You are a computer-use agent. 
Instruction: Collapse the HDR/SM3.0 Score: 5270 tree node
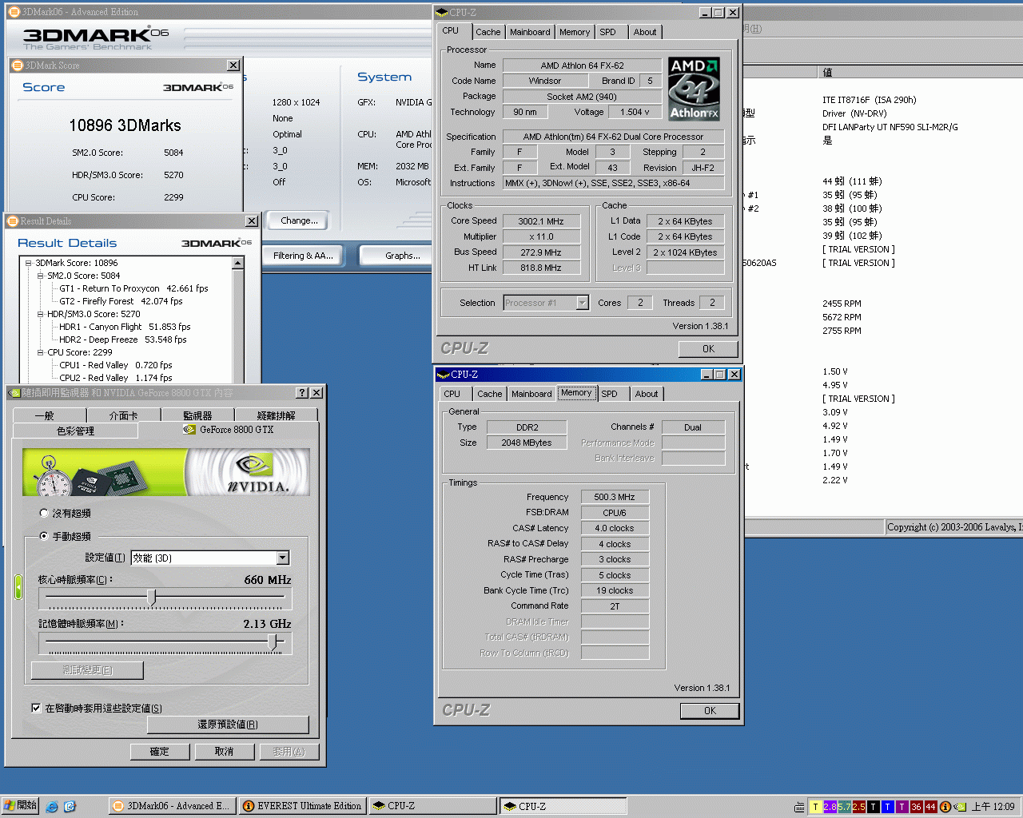click(41, 314)
